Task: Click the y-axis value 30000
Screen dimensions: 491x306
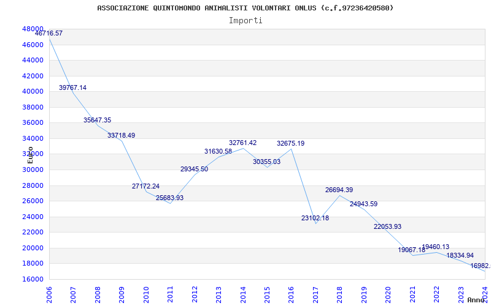Action: 33,170
